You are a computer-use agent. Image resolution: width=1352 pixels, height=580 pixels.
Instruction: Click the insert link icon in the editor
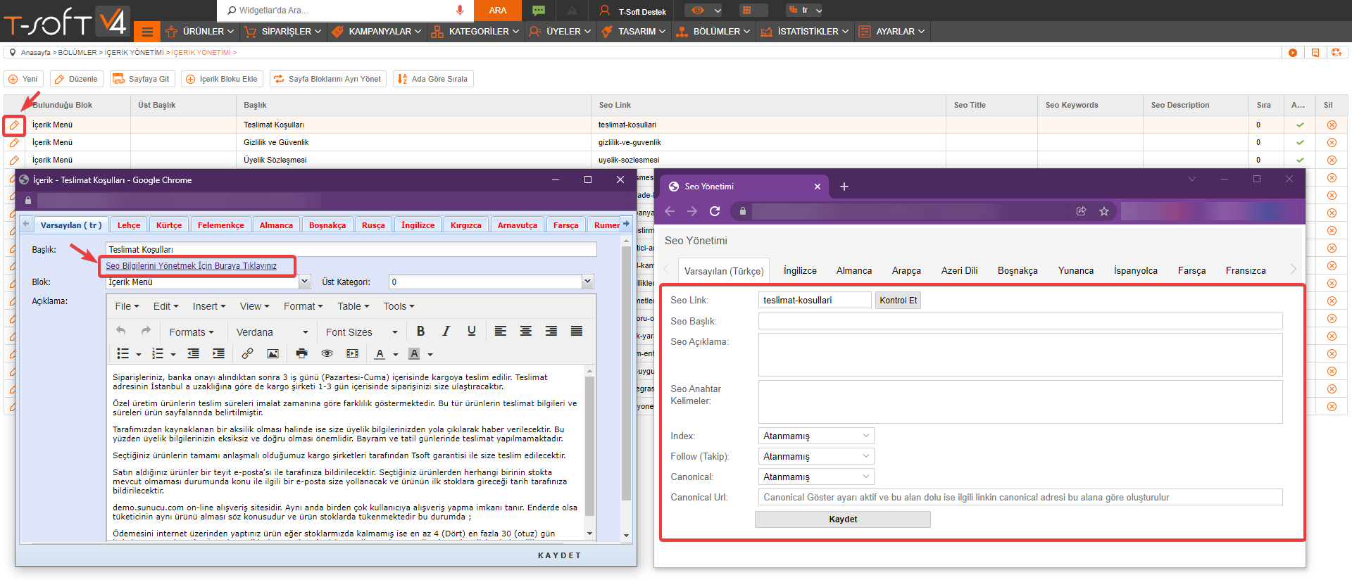tap(247, 353)
